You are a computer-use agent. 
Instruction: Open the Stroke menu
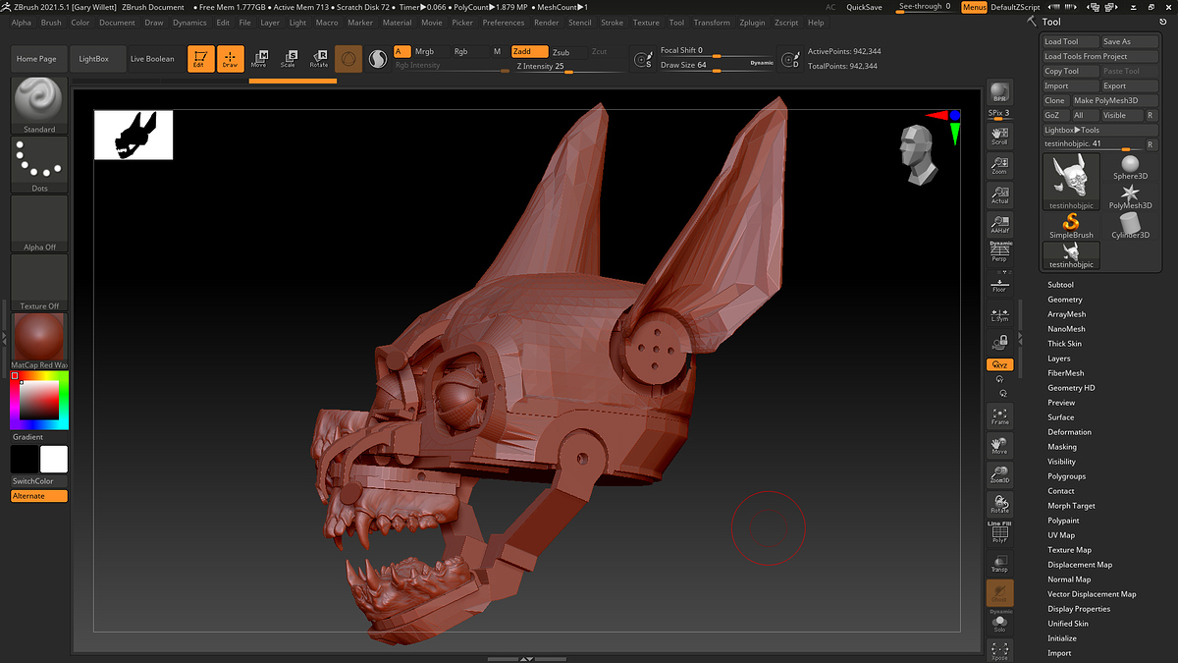pos(612,23)
